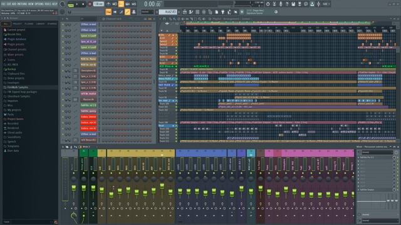Viewport: 401px width, 225px height.
Task: Mute the Master mixer track LED
Action: (x=74, y=173)
